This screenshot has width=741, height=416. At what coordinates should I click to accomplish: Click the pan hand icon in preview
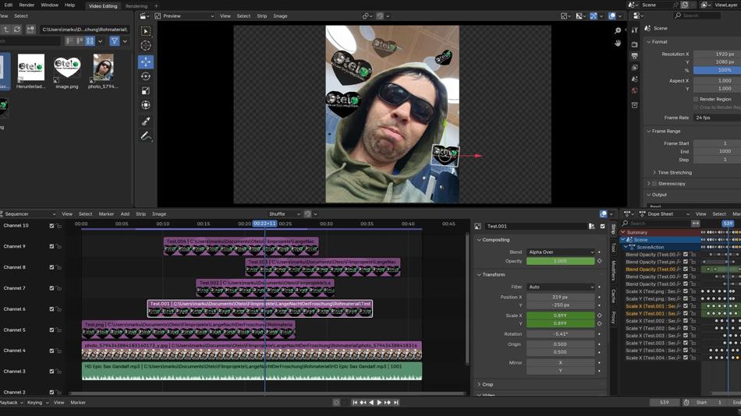pos(618,44)
